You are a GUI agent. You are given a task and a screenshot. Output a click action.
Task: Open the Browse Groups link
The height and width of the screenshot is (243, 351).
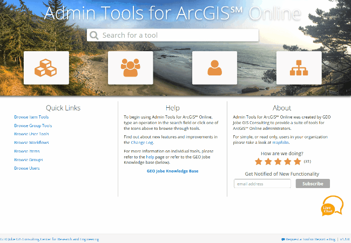pyautogui.click(x=29, y=160)
